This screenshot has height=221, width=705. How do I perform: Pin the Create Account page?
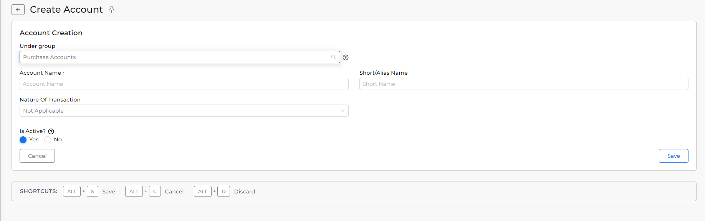111,10
